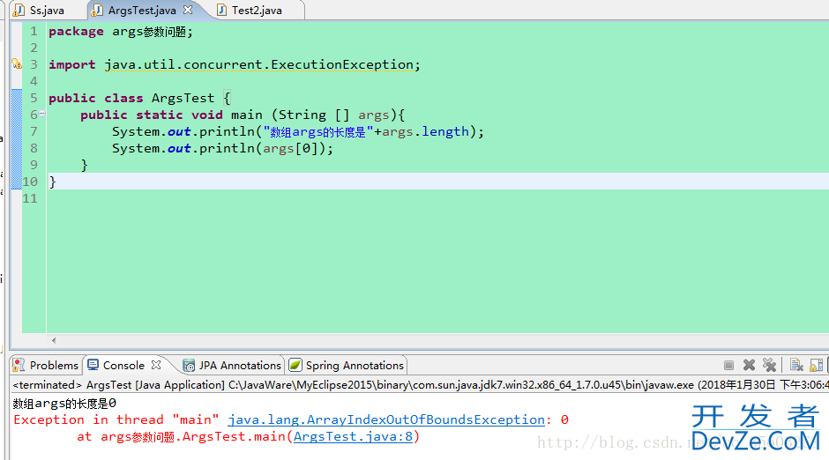The width and height of the screenshot is (829, 460).
Task: Click the Ss.java file icon
Action: 19,10
